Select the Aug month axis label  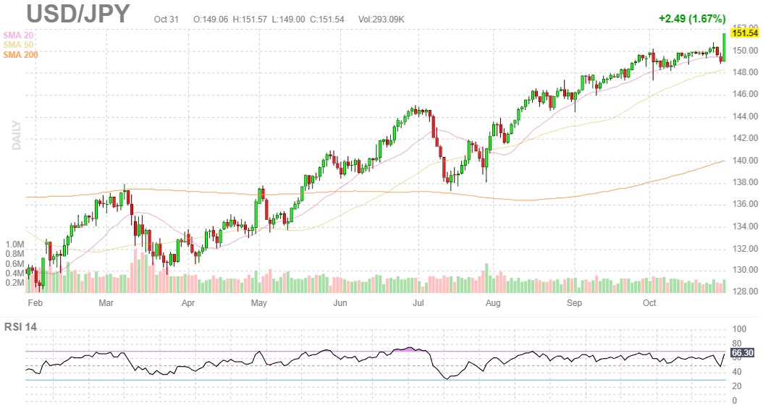(x=493, y=303)
